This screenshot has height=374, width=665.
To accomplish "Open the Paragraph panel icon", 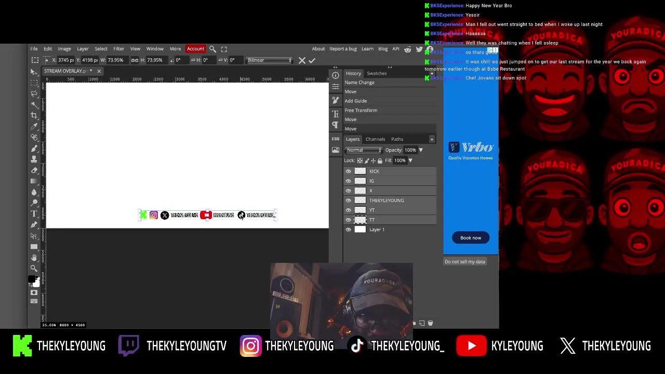I will tap(336, 125).
